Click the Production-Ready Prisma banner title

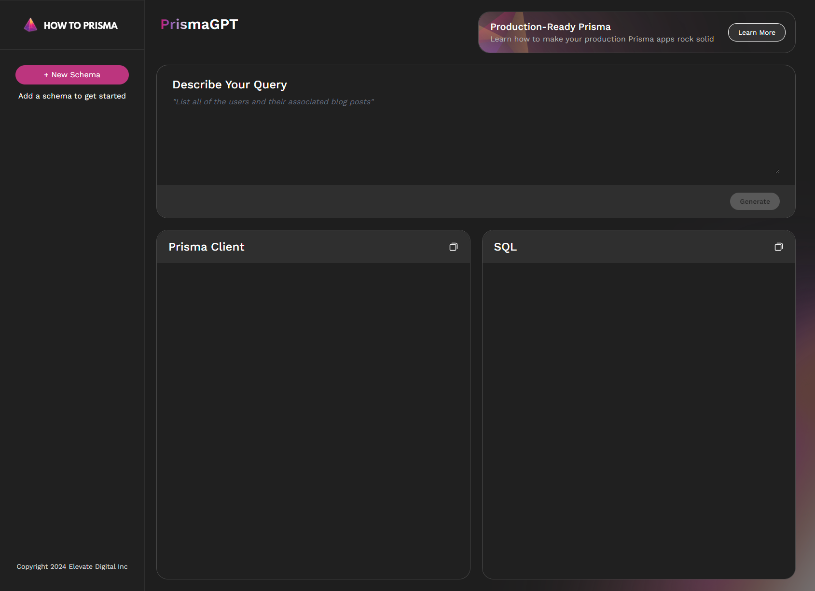[x=551, y=27]
